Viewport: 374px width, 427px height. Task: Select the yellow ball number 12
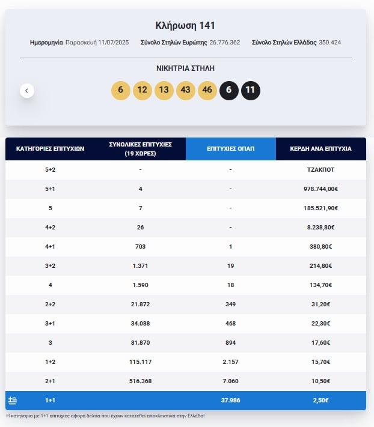[143, 91]
